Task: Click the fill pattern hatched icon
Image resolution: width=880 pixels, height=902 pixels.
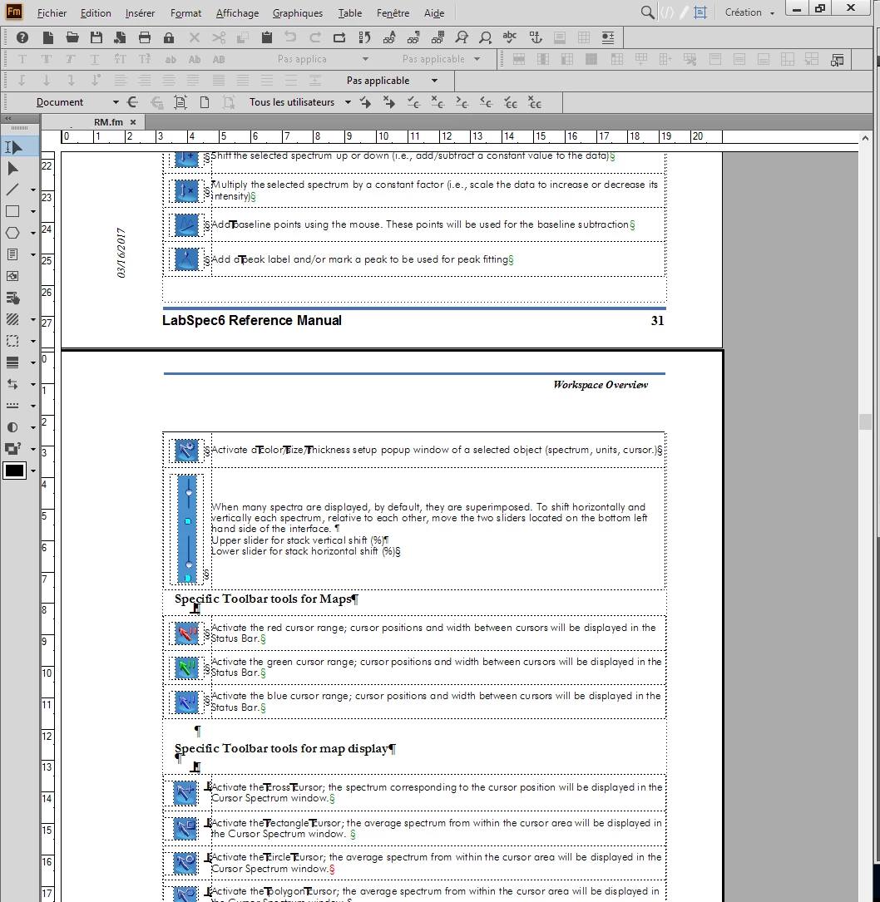Action: pos(12,318)
